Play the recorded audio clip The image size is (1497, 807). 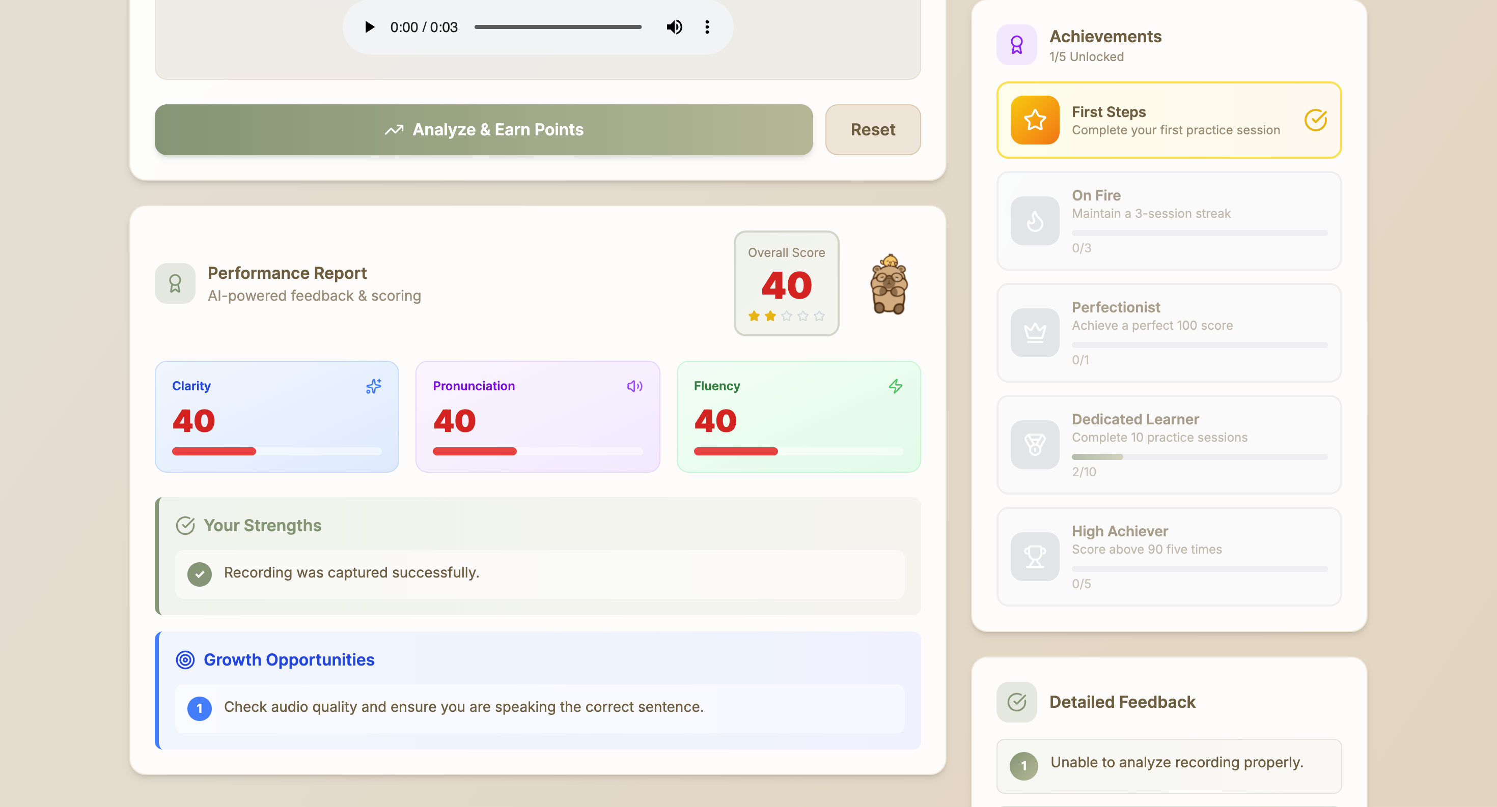tap(369, 27)
